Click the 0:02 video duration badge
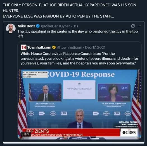 [26, 134]
